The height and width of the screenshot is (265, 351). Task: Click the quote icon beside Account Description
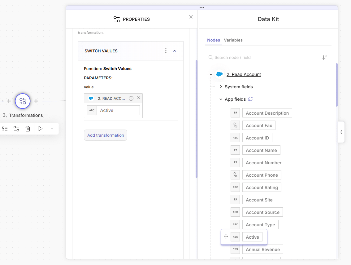click(235, 113)
